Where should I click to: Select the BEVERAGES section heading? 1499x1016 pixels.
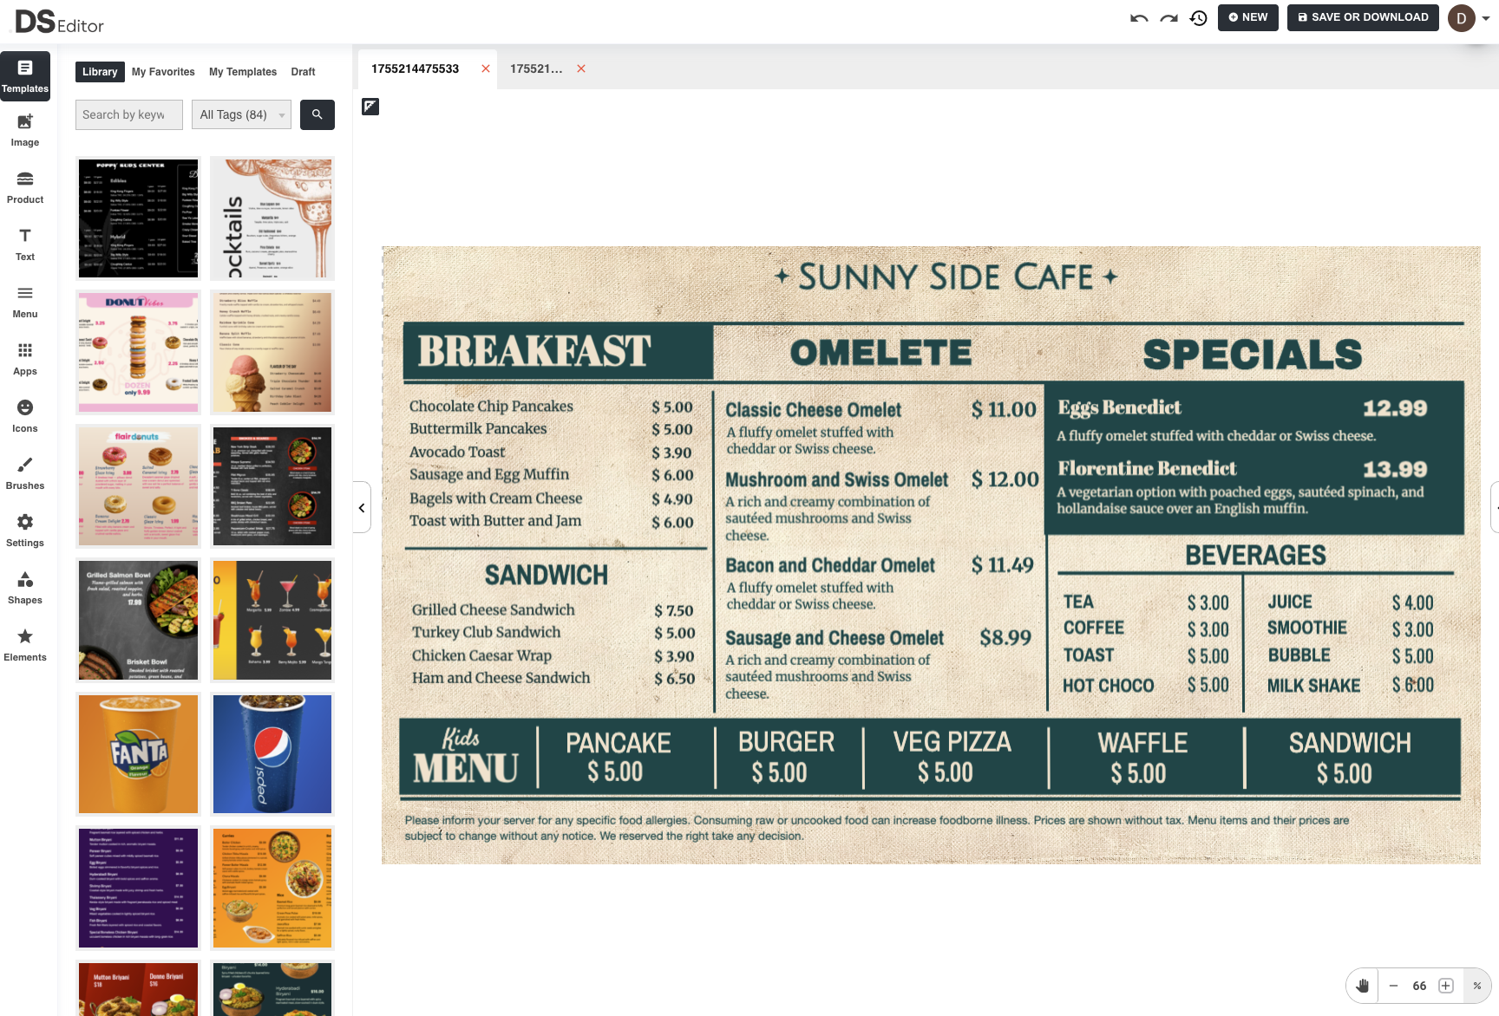pos(1255,555)
